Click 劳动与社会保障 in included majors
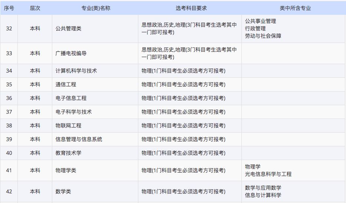The height and width of the screenshot is (203, 346). point(263,36)
